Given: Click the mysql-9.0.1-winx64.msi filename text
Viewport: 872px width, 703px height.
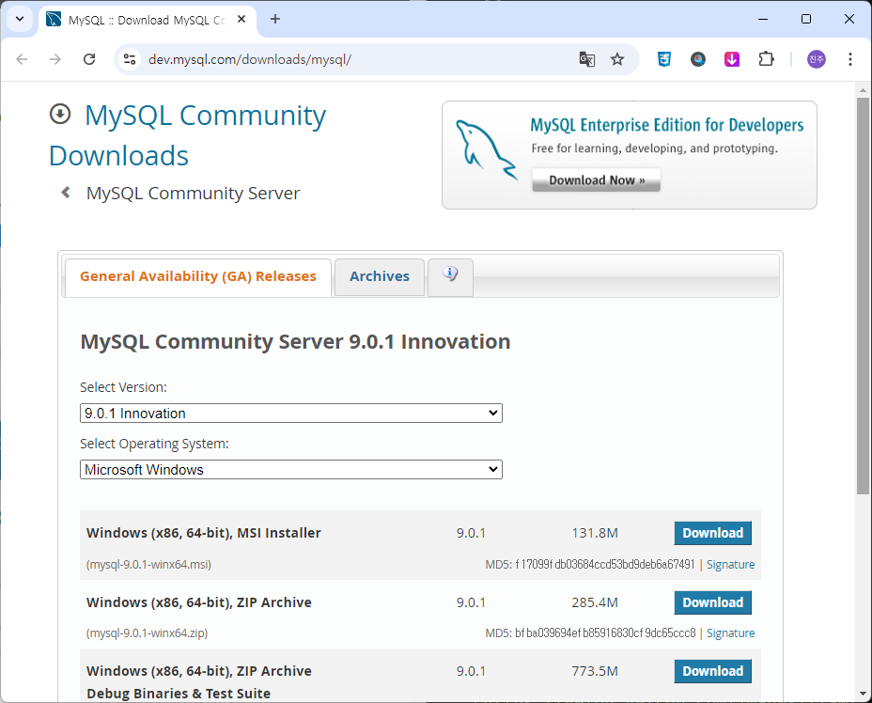Looking at the screenshot, I should tap(148, 565).
